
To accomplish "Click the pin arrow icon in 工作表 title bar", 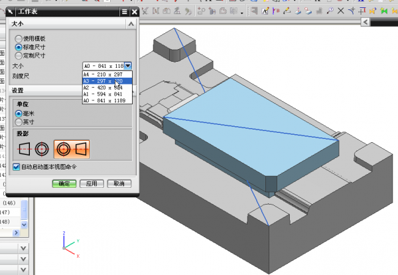I will 10,12.
